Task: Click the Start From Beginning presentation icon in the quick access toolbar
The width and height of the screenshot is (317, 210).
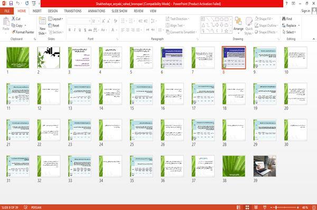Action: coord(34,3)
